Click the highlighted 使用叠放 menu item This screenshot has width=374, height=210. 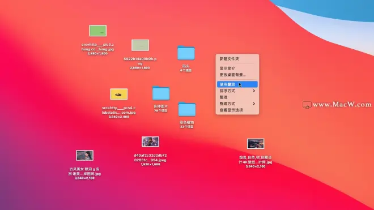237,84
